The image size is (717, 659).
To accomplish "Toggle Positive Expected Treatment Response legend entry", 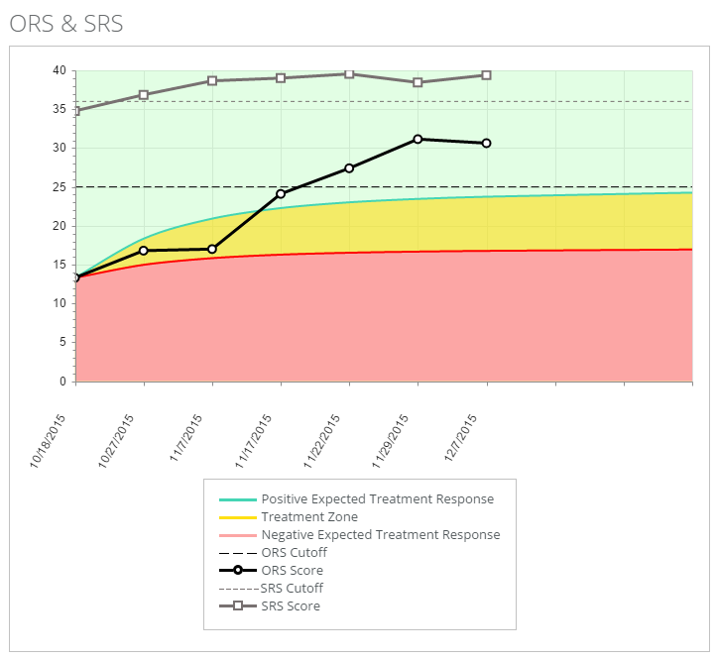I will [x=377, y=499].
